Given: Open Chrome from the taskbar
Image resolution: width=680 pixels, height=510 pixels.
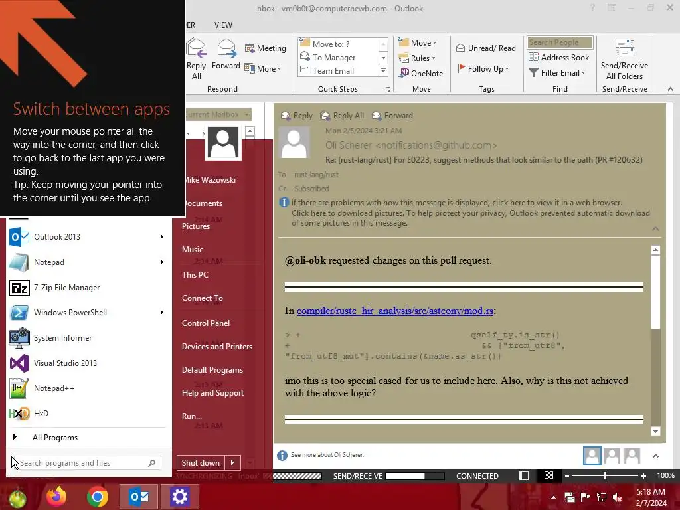Looking at the screenshot, I should pyautogui.click(x=97, y=497).
